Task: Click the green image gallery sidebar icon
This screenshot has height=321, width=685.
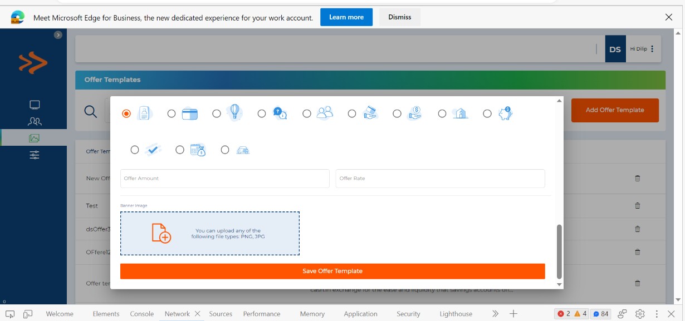Action: coord(34,138)
